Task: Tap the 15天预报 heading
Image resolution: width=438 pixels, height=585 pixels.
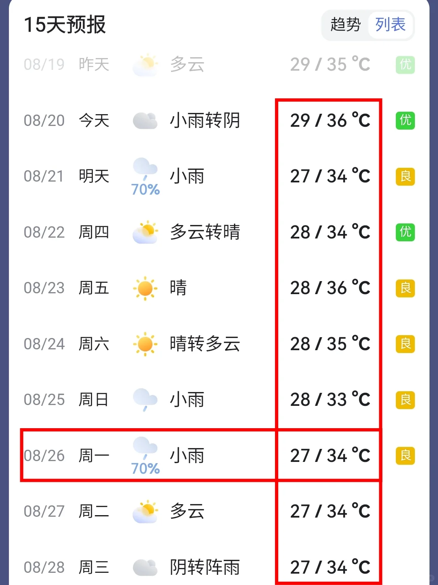Action: point(65,24)
